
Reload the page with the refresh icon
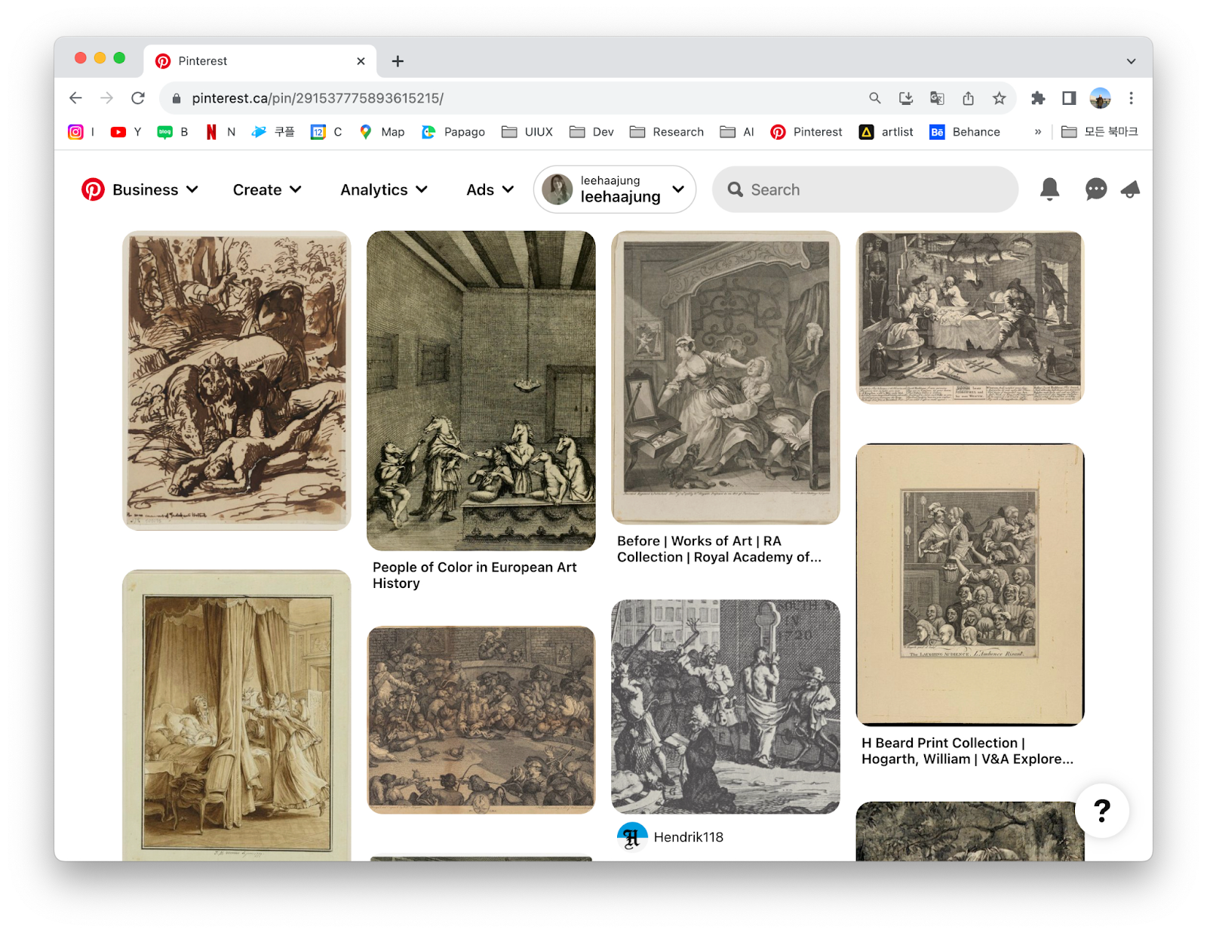click(138, 98)
